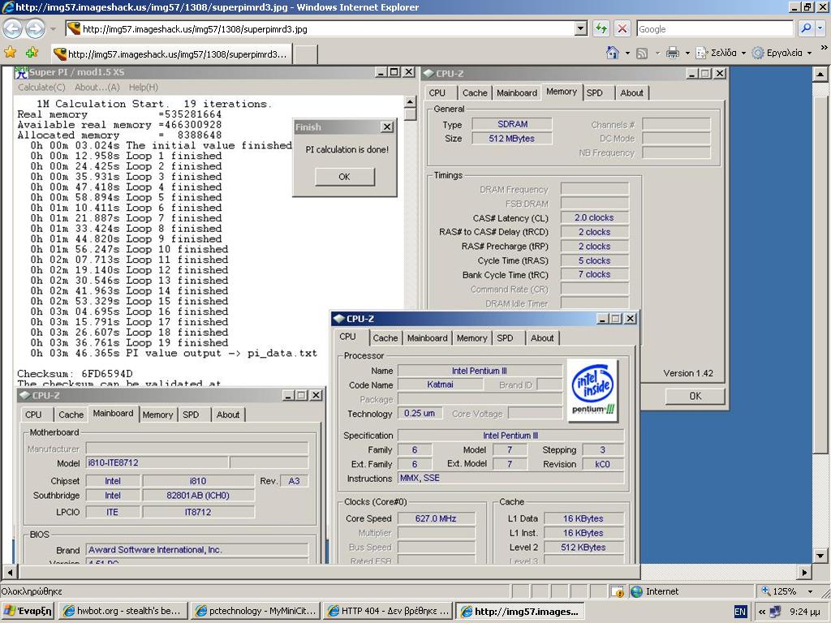Go to Home page icon
The height and width of the screenshot is (623, 831).
tap(613, 53)
